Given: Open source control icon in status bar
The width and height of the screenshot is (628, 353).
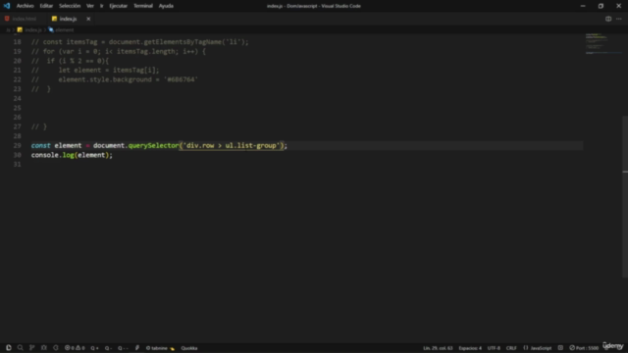Looking at the screenshot, I should coord(32,348).
